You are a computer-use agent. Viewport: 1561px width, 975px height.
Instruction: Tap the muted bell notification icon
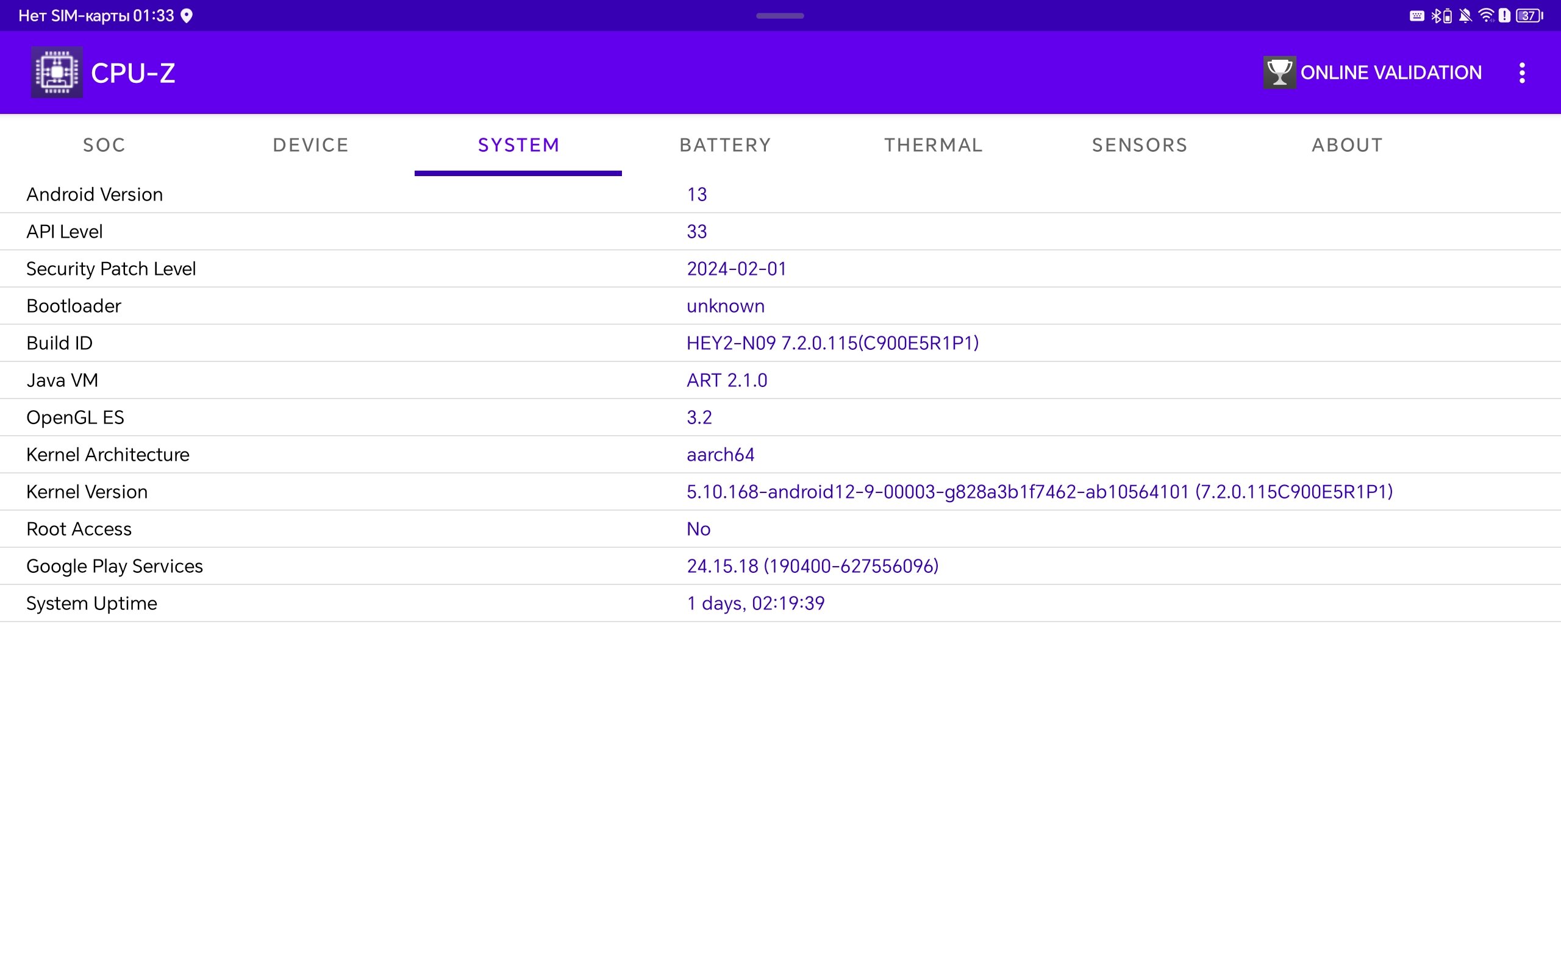coord(1465,15)
